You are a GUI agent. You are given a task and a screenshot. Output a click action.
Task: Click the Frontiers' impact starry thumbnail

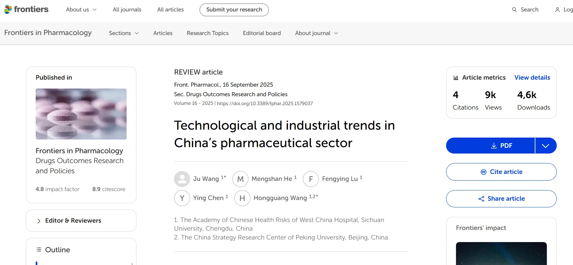pyautogui.click(x=501, y=254)
